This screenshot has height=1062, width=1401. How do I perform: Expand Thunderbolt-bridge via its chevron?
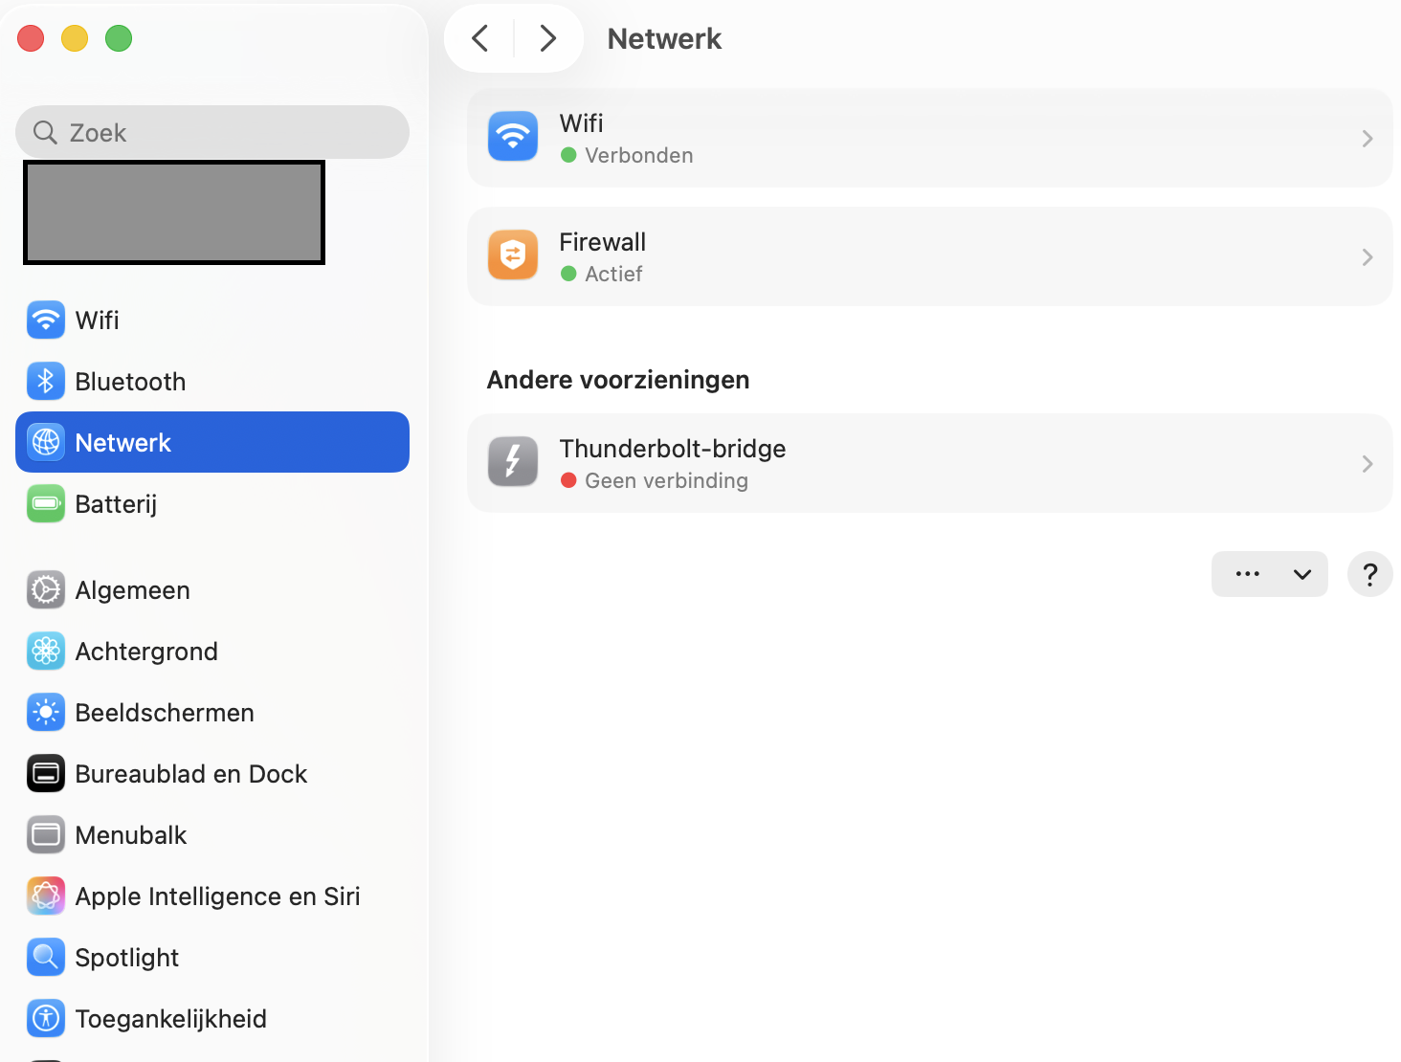click(1367, 463)
